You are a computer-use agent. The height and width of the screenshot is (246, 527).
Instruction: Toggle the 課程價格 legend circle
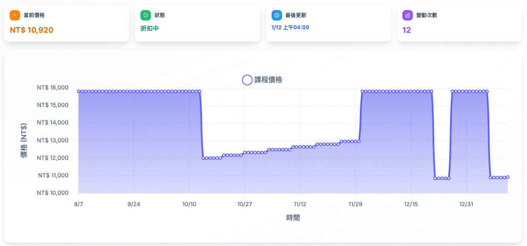coord(247,80)
